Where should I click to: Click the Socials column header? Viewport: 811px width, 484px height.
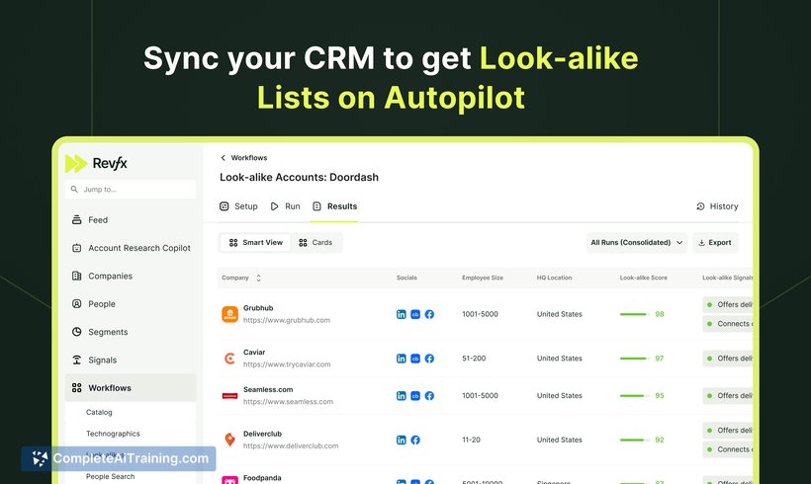pos(406,278)
